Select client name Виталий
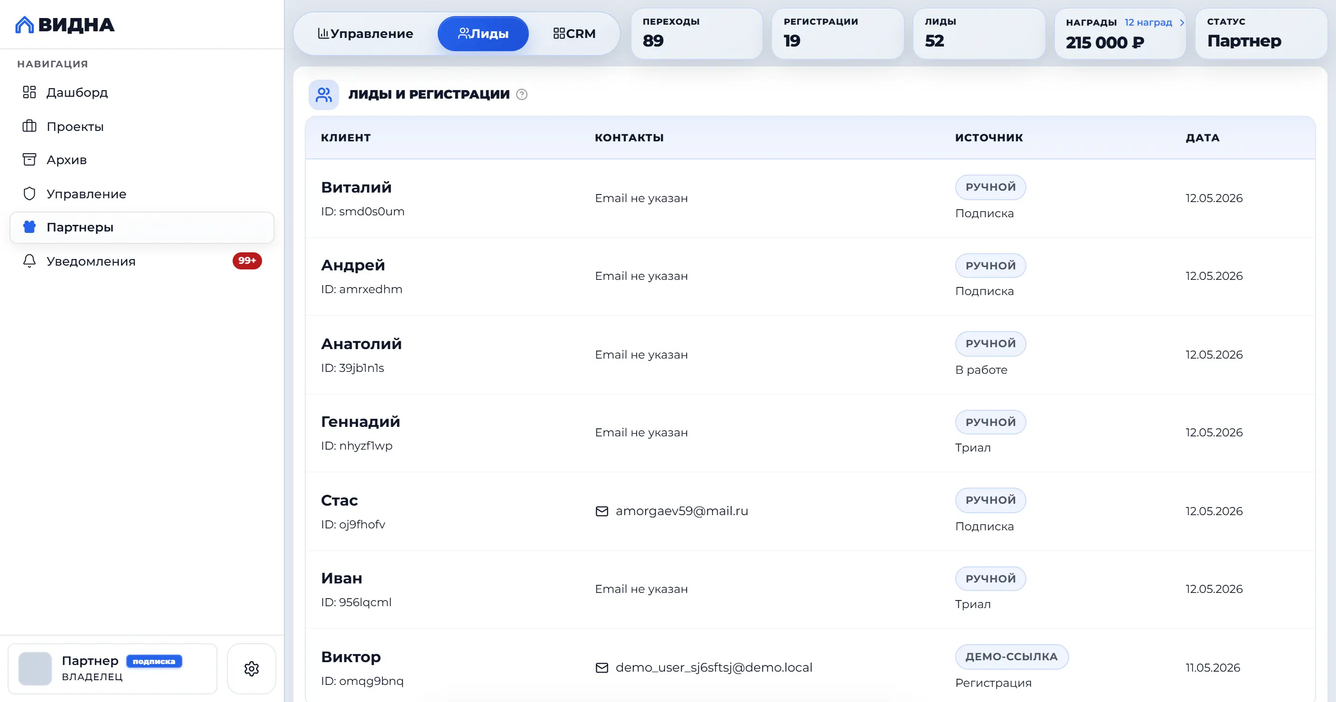Image resolution: width=1336 pixels, height=702 pixels. point(356,187)
